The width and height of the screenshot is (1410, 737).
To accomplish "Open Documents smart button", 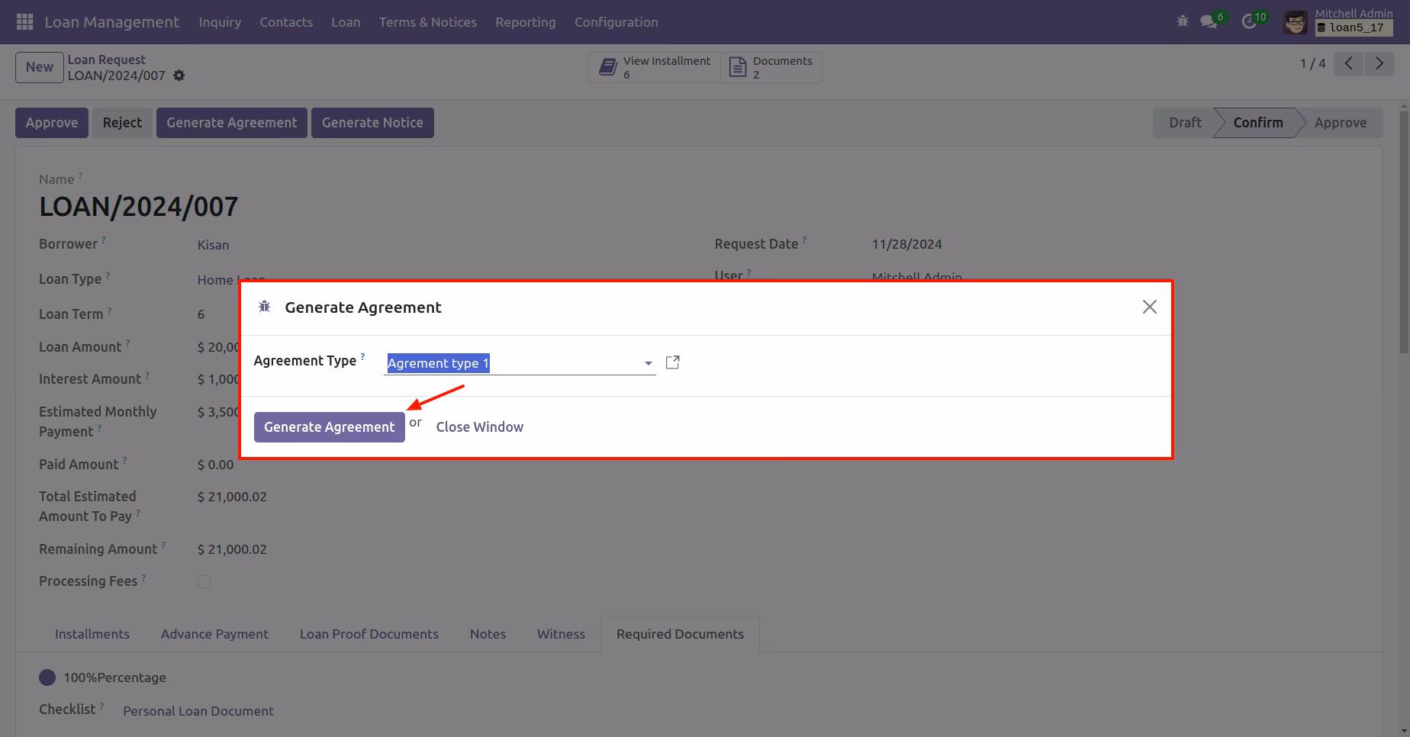I will point(771,67).
